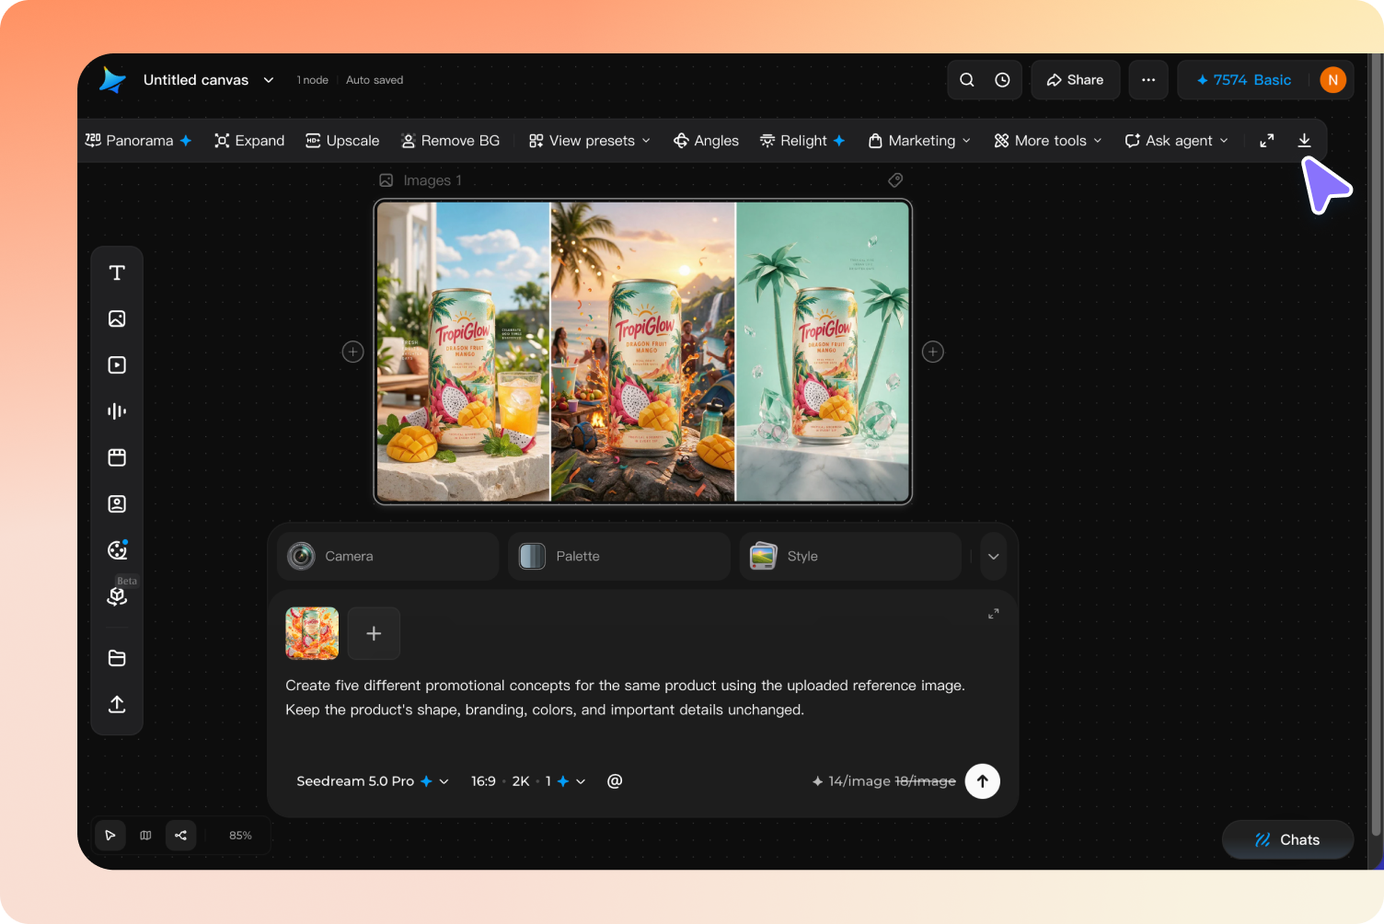The image size is (1384, 924).
Task: Select the Video tool in left sidebar
Action: 117,365
